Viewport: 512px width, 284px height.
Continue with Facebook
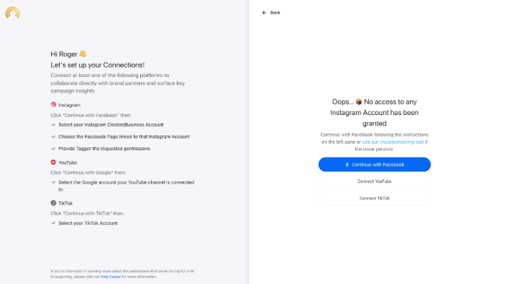point(375,165)
